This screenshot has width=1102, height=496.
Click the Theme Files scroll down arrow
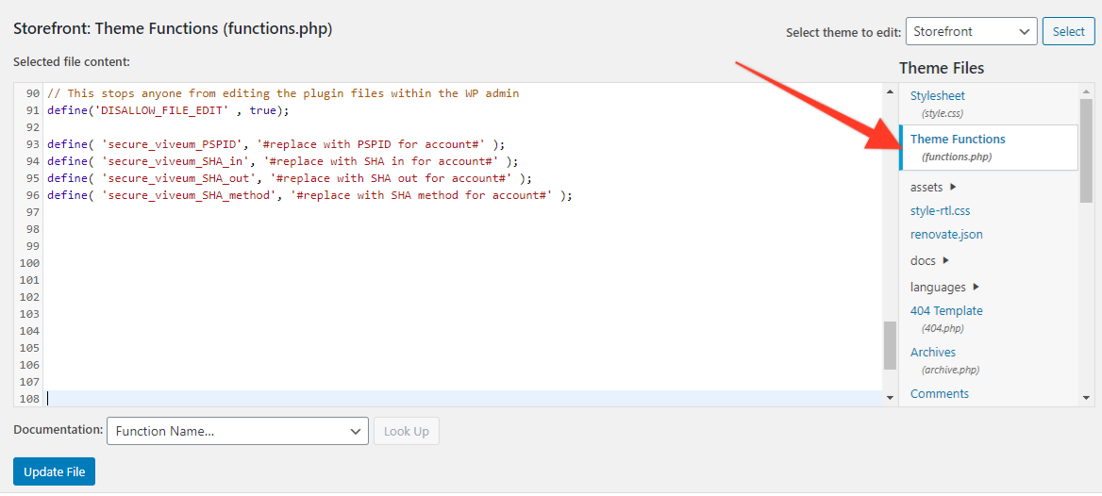click(x=1086, y=398)
